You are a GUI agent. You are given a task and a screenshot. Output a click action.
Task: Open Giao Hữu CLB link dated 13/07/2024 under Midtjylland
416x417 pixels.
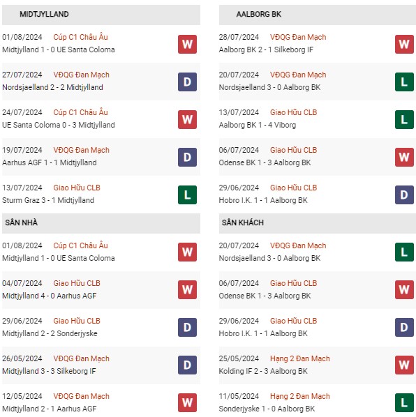pyautogui.click(x=77, y=188)
